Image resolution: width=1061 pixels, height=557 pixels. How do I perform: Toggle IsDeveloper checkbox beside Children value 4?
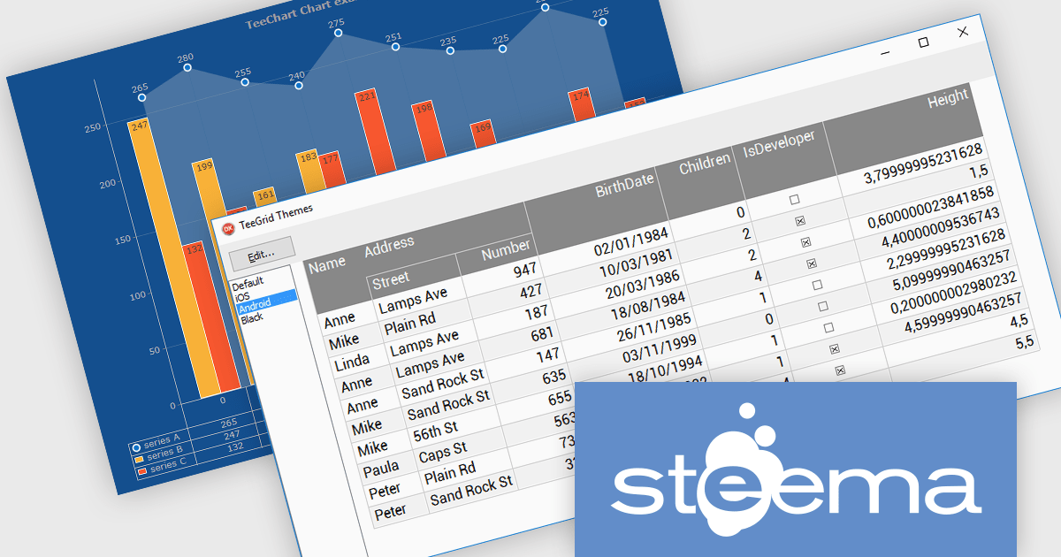click(812, 263)
